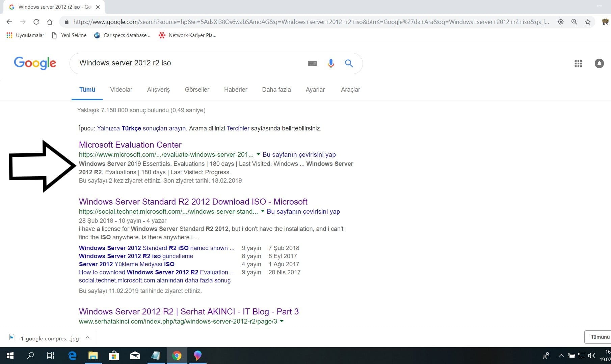Viewport: 611px width, 364px height.
Task: Open the Araçlar tools option
Action: point(350,90)
